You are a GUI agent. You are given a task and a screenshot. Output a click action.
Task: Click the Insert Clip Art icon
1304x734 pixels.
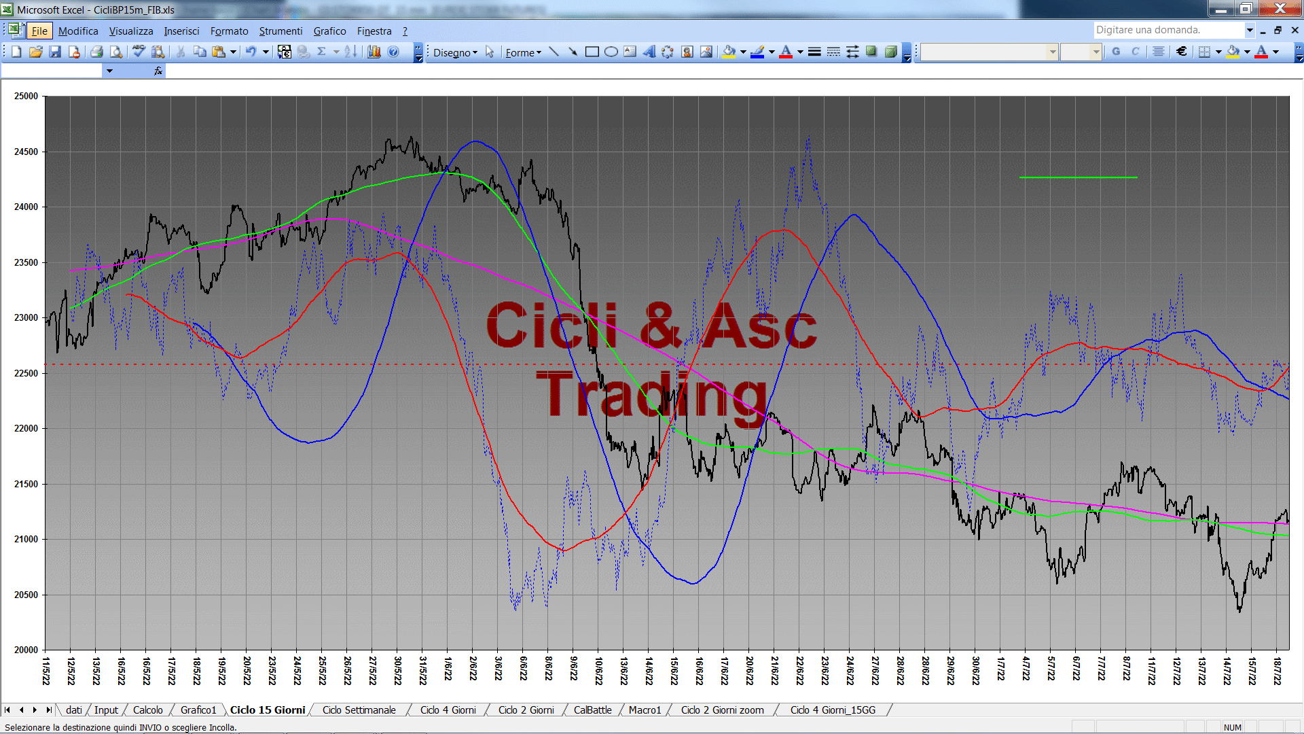pyautogui.click(x=687, y=52)
